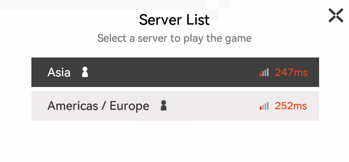349x162 pixels.
Task: Click signal strength icon for Americas / Europe
Action: click(x=264, y=106)
